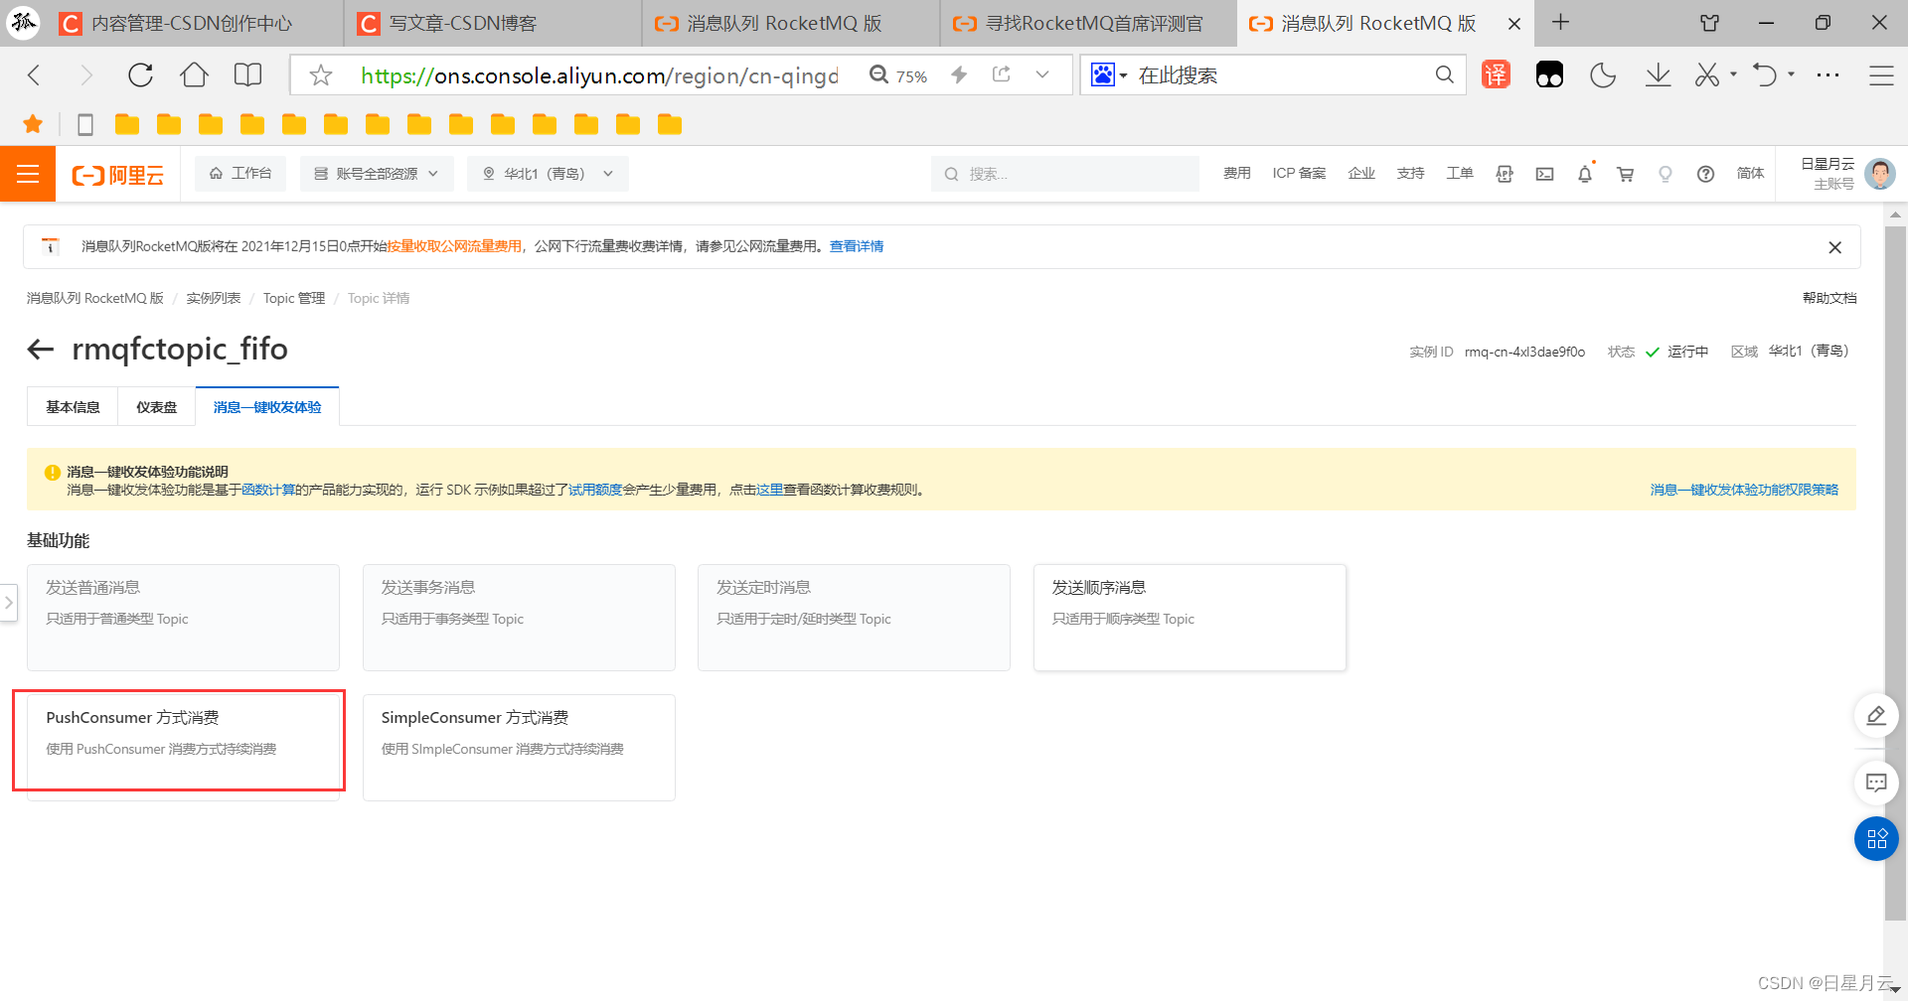
Task: Open the browser main menu lines icon
Action: 1881,75
